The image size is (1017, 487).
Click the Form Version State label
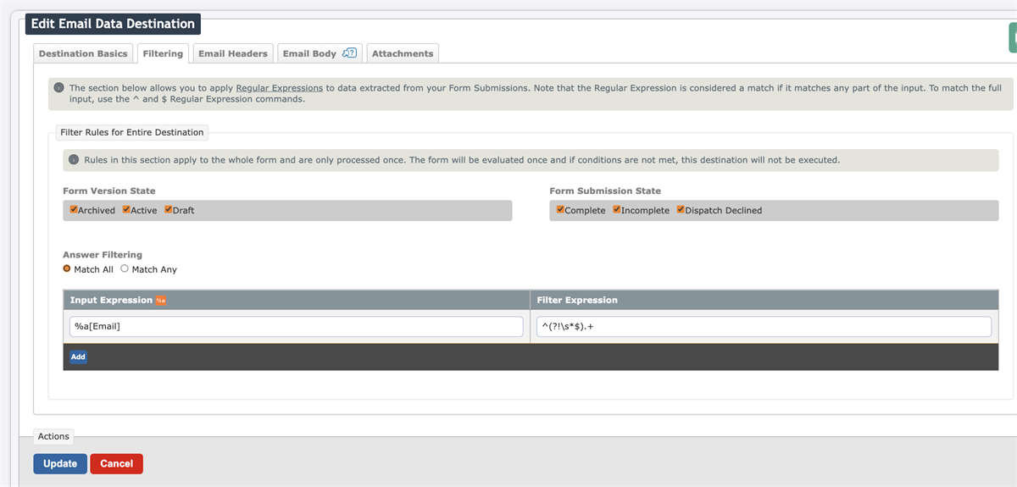[x=109, y=191]
